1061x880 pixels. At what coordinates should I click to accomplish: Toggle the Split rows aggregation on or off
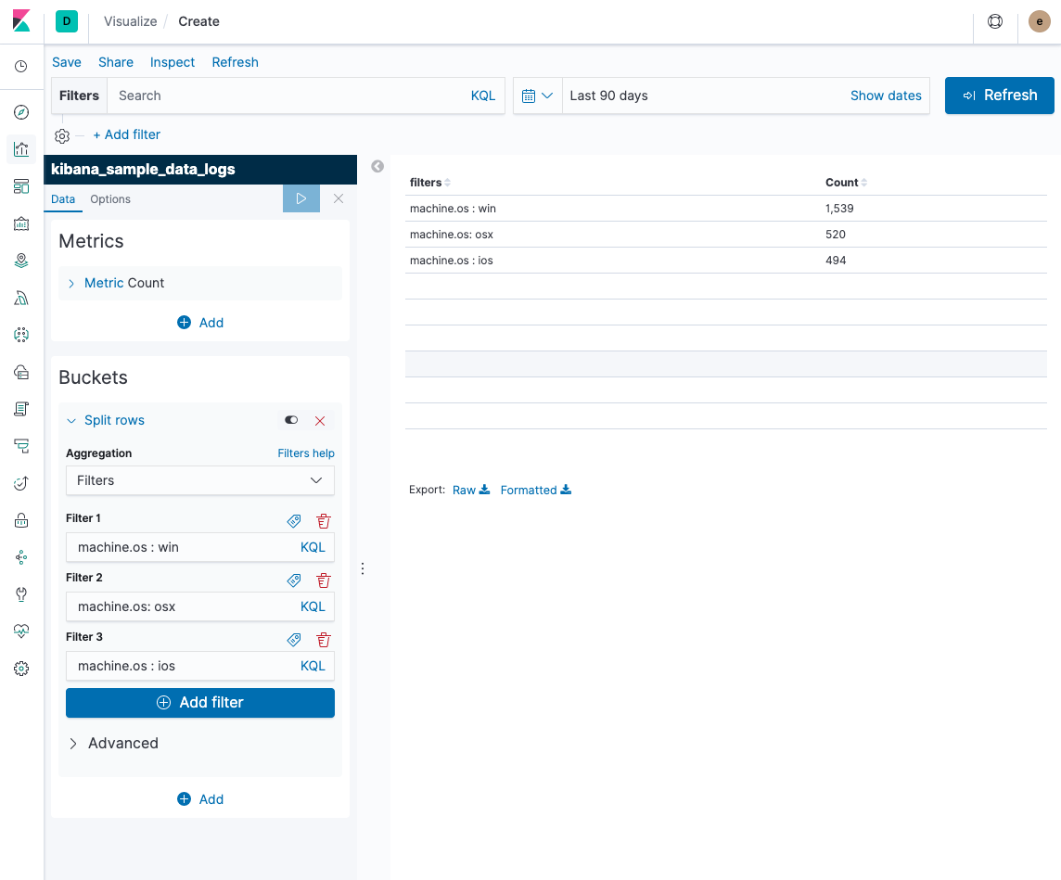291,420
